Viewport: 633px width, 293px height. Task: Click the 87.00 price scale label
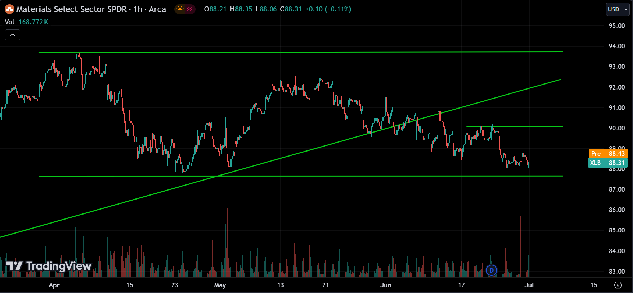pos(617,189)
